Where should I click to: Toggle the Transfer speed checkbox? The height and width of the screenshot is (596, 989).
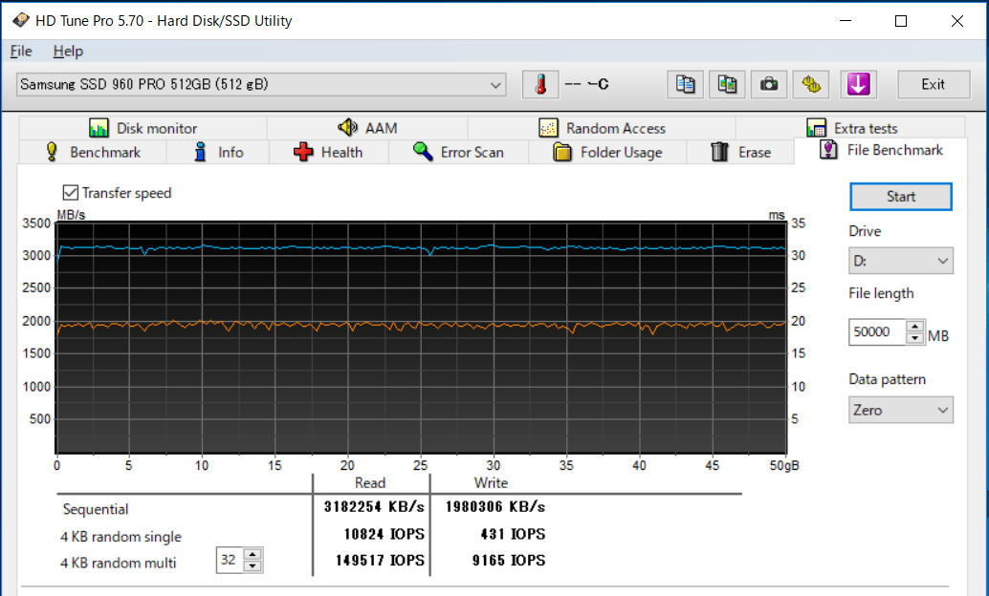point(71,193)
